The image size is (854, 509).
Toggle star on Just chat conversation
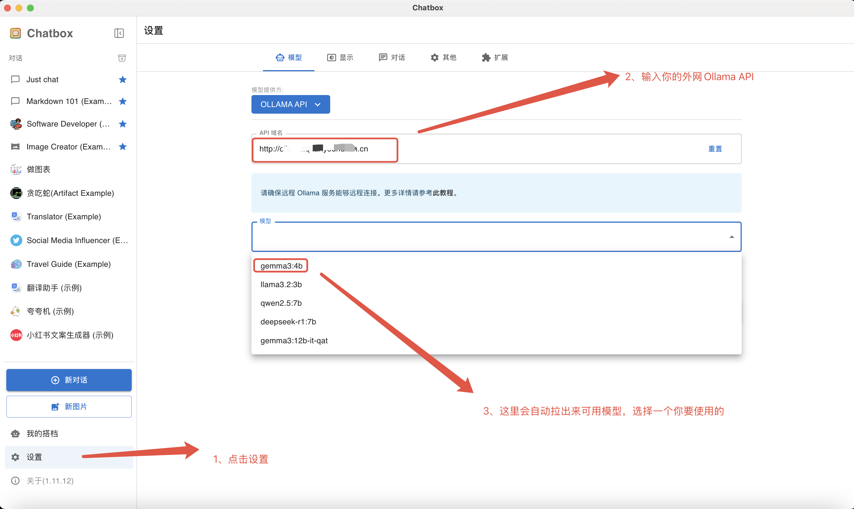pyautogui.click(x=123, y=80)
